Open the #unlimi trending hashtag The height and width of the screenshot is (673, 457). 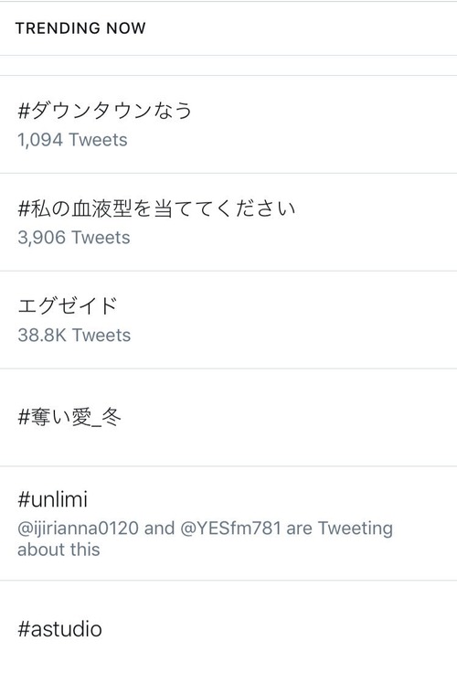click(52, 499)
